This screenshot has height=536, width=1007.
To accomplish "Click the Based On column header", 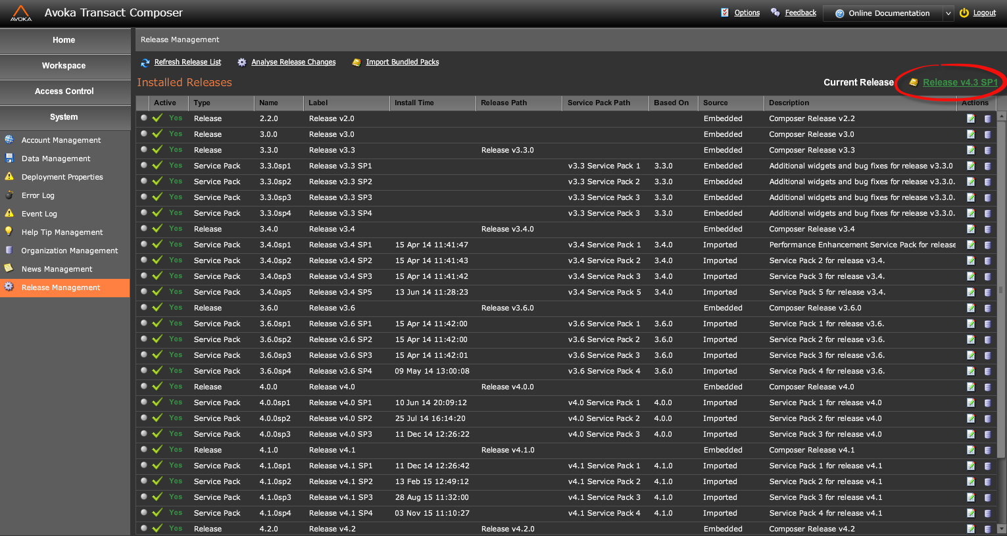I will (x=674, y=103).
